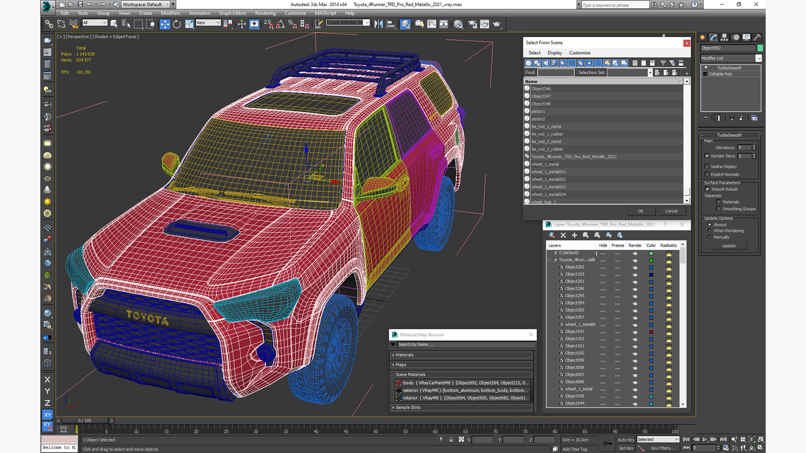The image size is (806, 453).
Task: Toggle Smooth Result checkbox
Action: [x=707, y=189]
